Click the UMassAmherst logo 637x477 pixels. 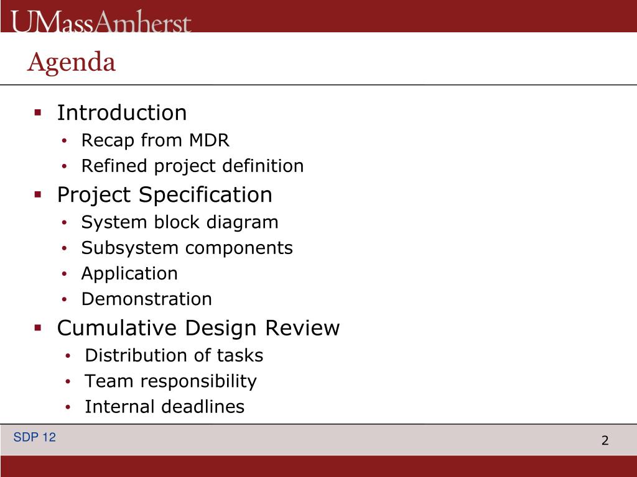click(101, 22)
